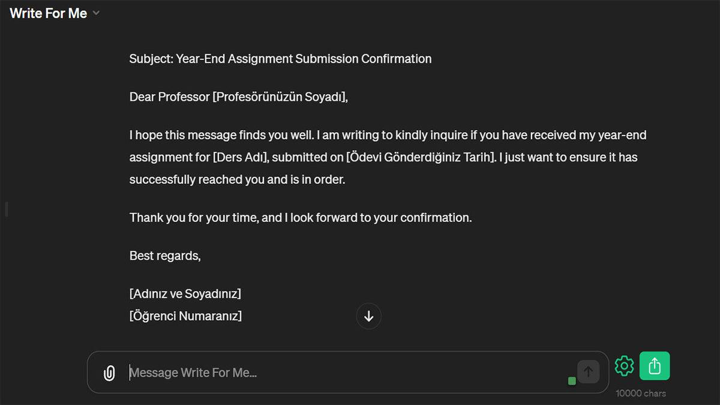Image resolution: width=720 pixels, height=405 pixels.
Task: Click the [Profesörünüzün Soyadı] placeholder
Action: (x=280, y=97)
